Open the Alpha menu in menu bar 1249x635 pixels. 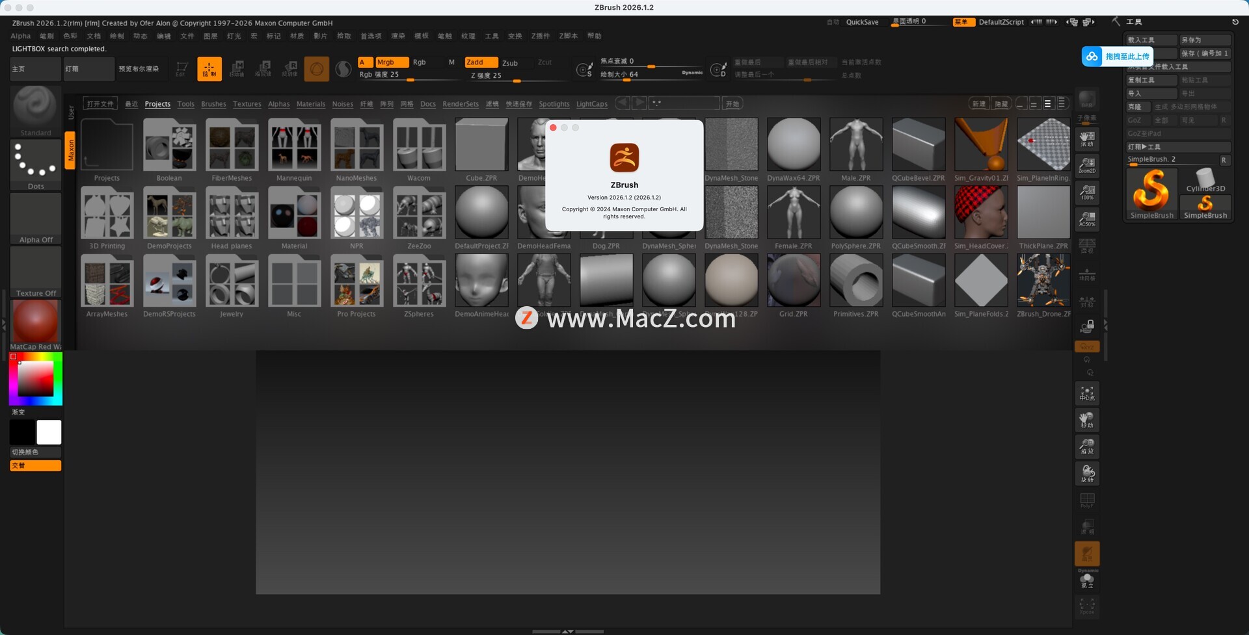(x=20, y=36)
